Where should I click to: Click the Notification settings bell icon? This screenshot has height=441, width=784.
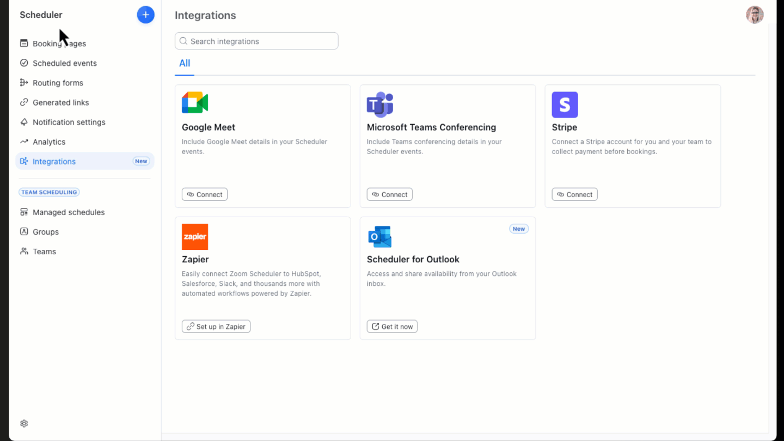(x=24, y=122)
